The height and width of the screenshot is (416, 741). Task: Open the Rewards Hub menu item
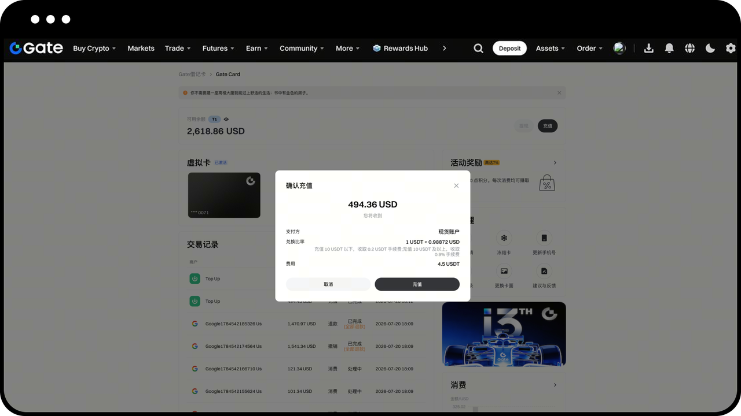coord(400,49)
